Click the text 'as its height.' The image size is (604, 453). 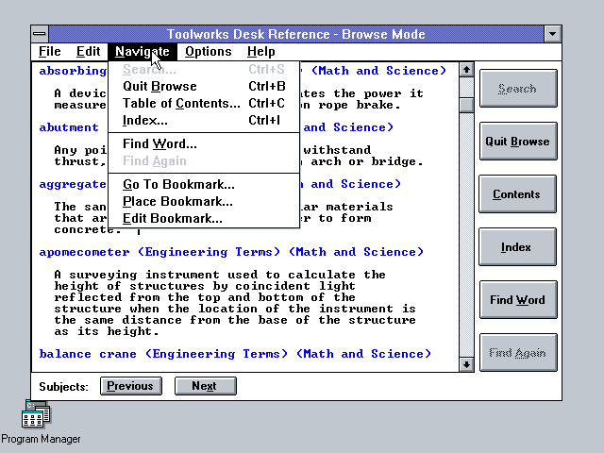[107, 331]
